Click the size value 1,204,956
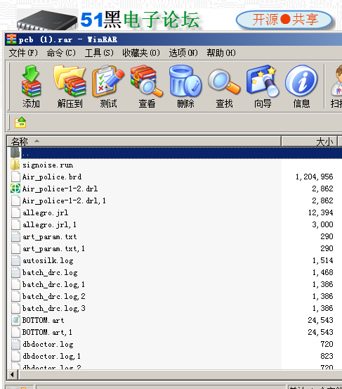 315,177
